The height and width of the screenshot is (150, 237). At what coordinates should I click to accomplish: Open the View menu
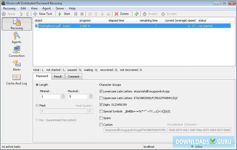(x=34, y=8)
